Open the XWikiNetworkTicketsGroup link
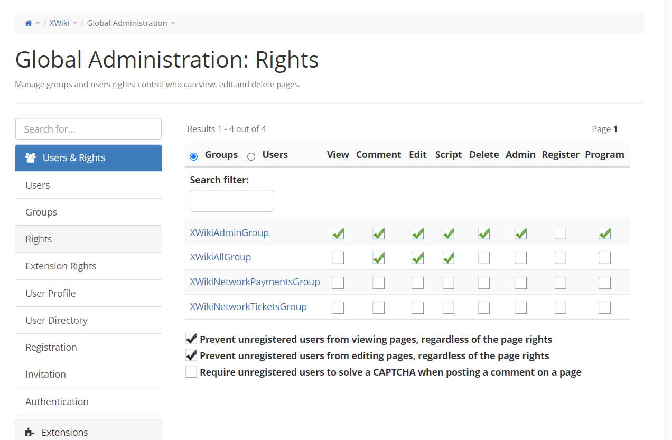Image resolution: width=672 pixels, height=440 pixels. [x=248, y=306]
